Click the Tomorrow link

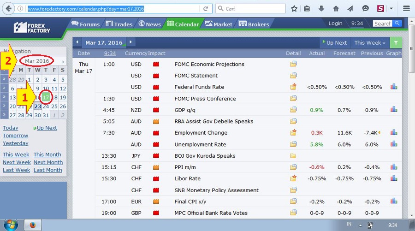tap(15, 136)
